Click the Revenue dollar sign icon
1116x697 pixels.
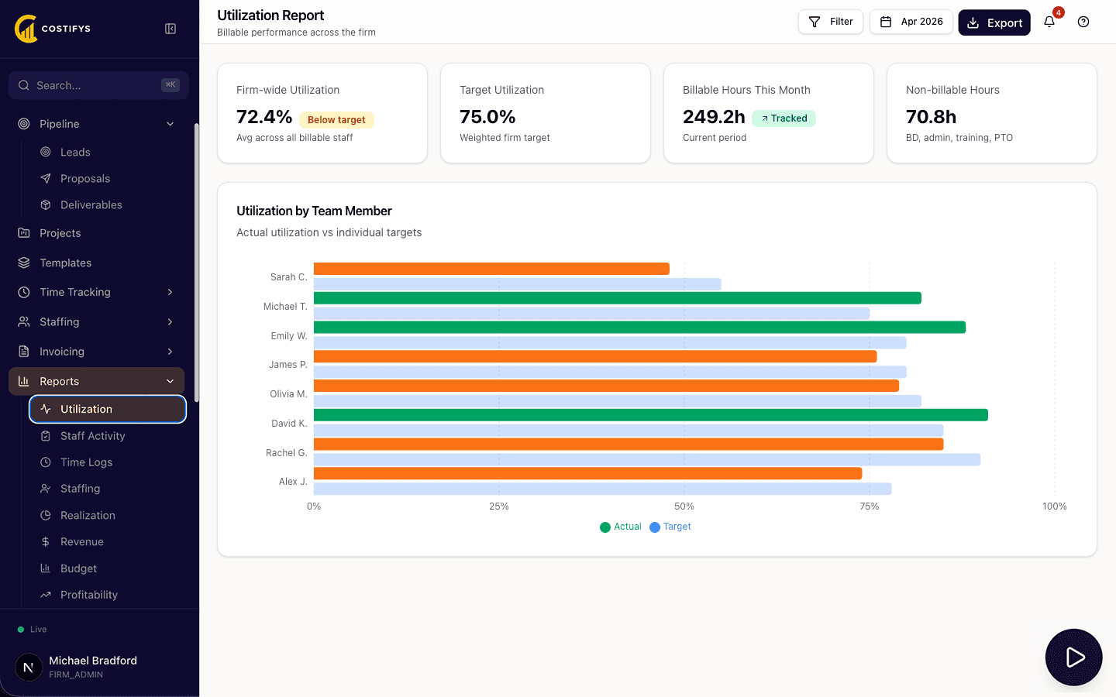(x=46, y=541)
